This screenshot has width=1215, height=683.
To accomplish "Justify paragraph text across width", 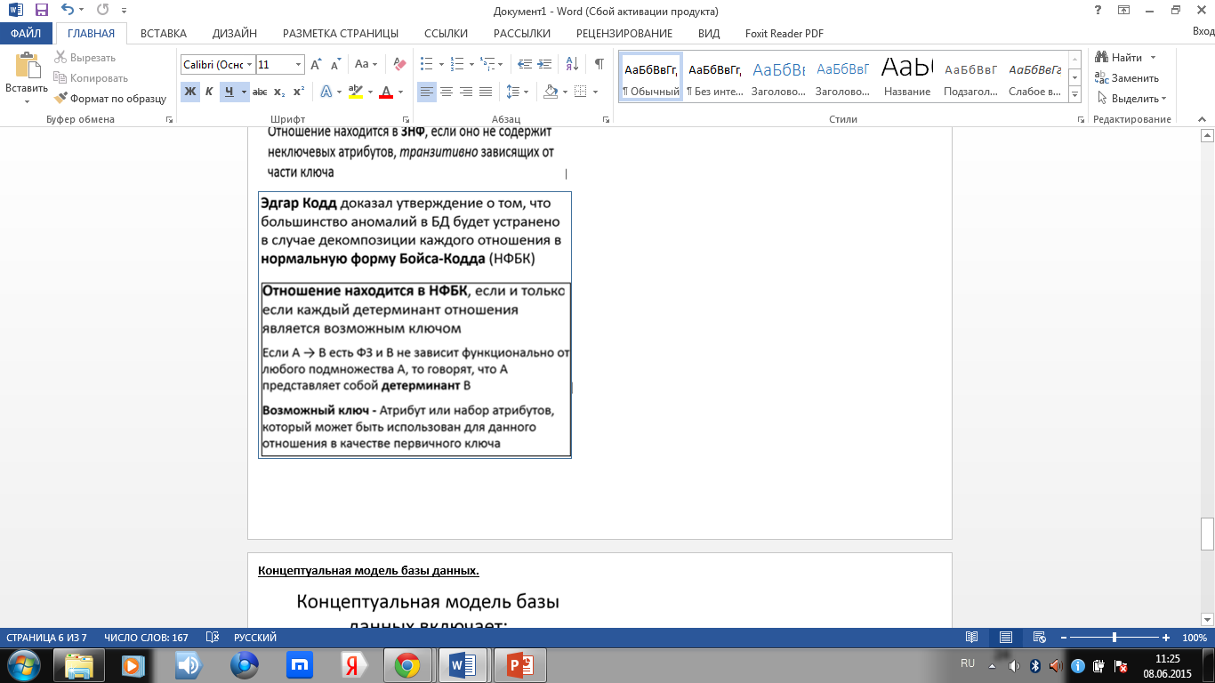I will click(x=486, y=92).
